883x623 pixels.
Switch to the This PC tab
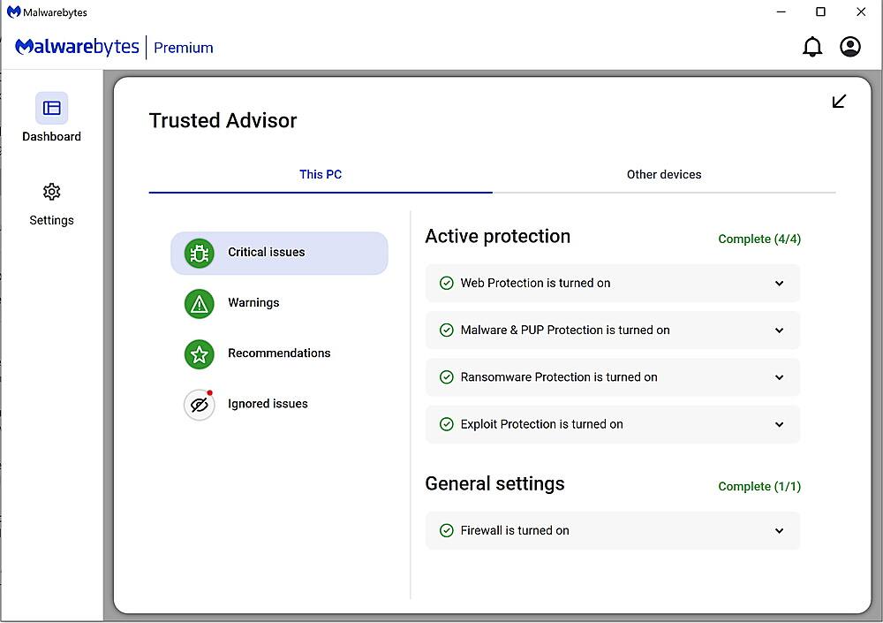tap(321, 175)
